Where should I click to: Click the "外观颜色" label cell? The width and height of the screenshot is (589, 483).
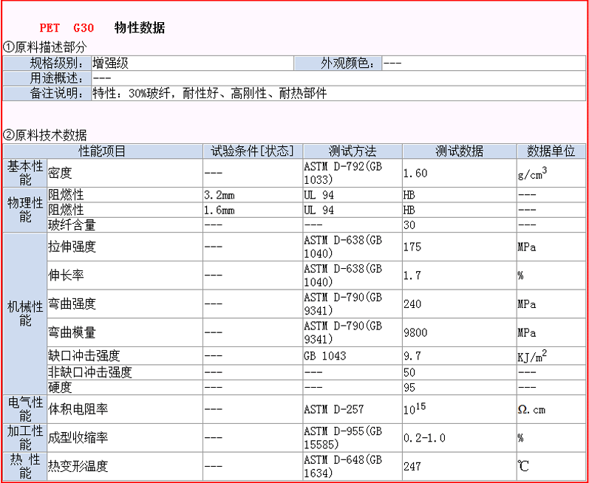348,64
